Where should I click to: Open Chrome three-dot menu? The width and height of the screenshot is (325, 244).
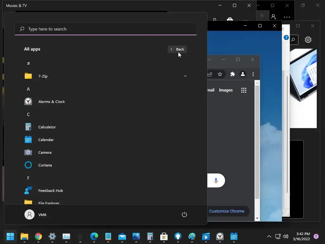253,74
